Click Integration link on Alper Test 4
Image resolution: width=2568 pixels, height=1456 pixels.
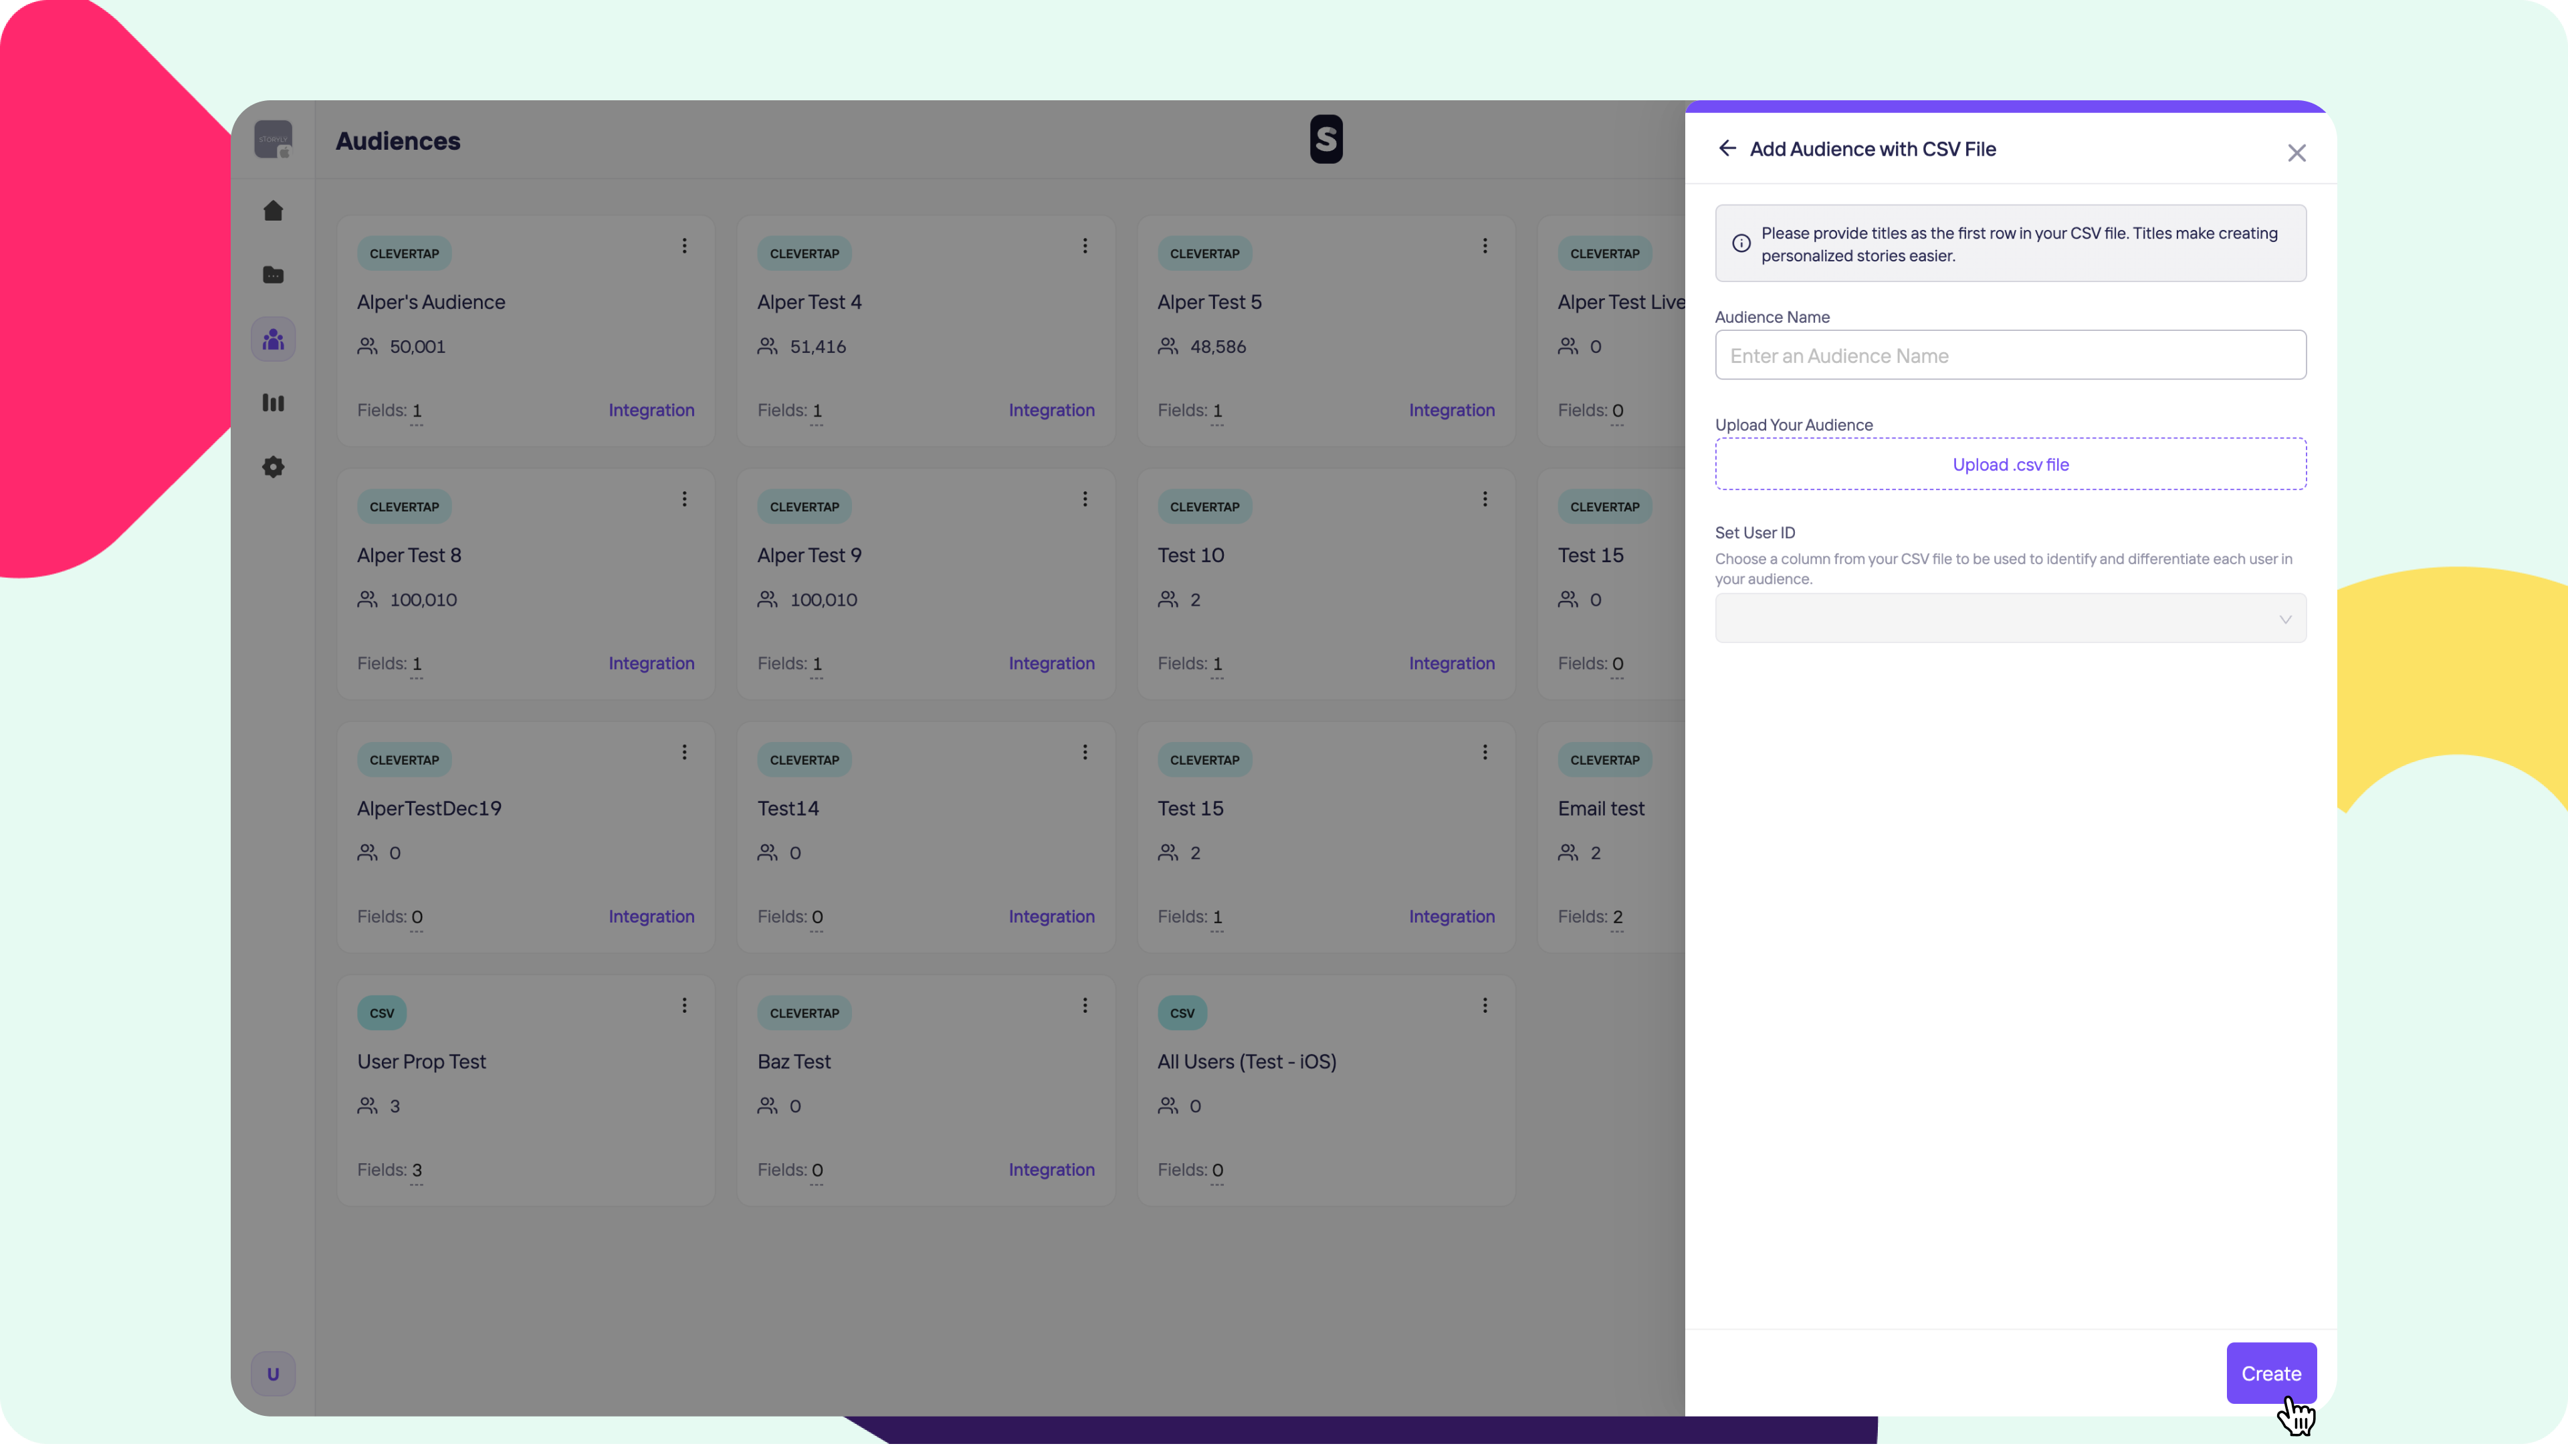tap(1051, 410)
